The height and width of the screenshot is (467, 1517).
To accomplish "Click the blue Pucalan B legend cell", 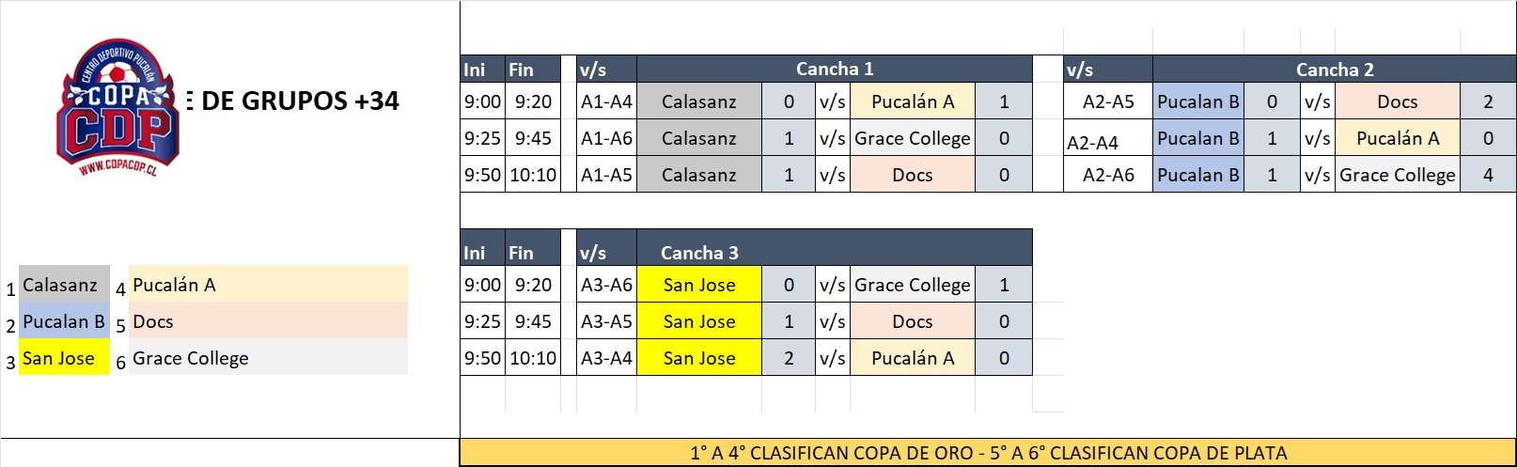I will [64, 321].
